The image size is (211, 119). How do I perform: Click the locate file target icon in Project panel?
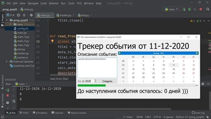pos(18,15)
